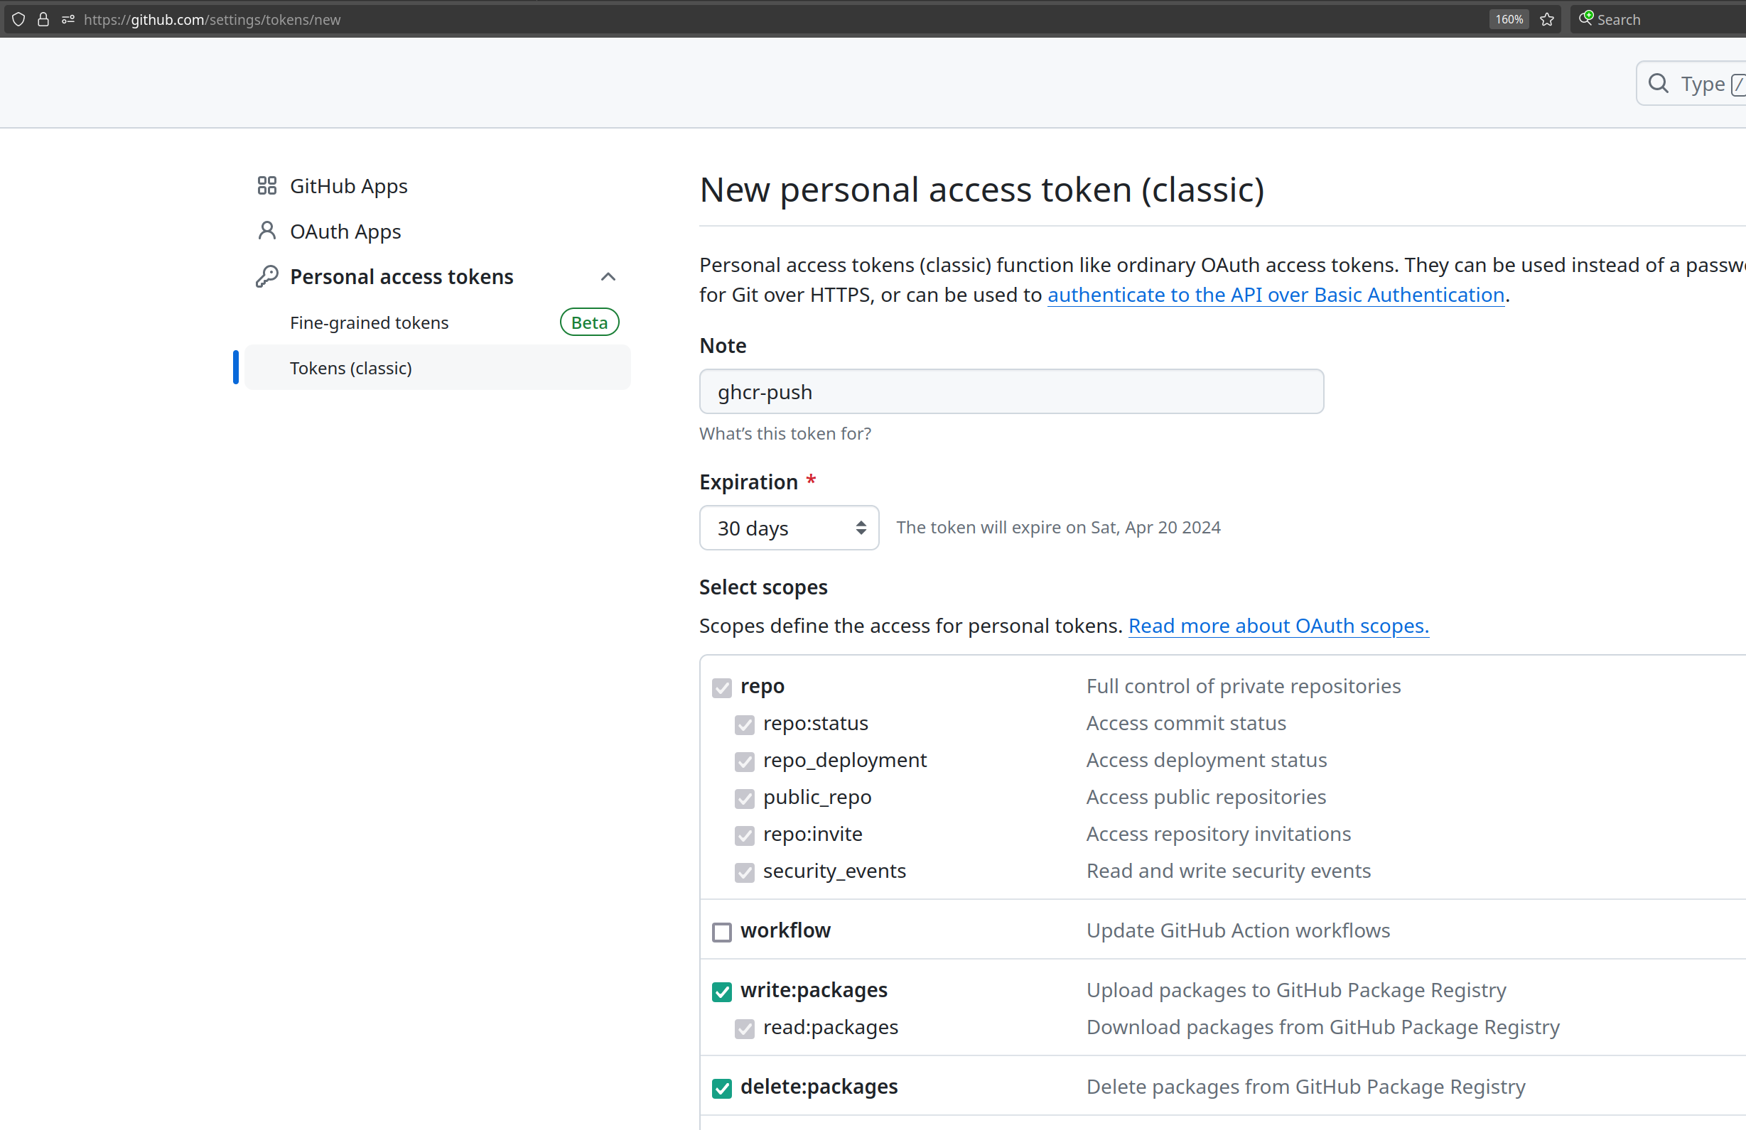Screen dimensions: 1746x1130
Task: Click 'Access commit status' description
Action: coord(1185,723)
